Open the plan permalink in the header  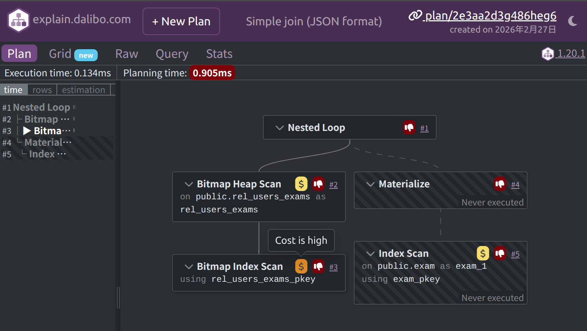click(490, 16)
